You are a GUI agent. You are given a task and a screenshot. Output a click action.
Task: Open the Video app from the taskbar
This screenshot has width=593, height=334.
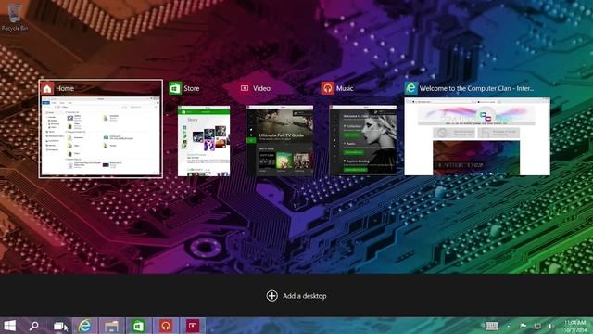[193, 326]
